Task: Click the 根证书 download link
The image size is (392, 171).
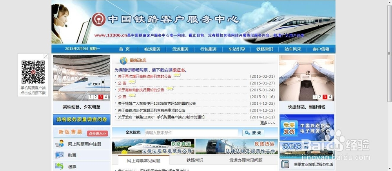Action: [x=178, y=70]
